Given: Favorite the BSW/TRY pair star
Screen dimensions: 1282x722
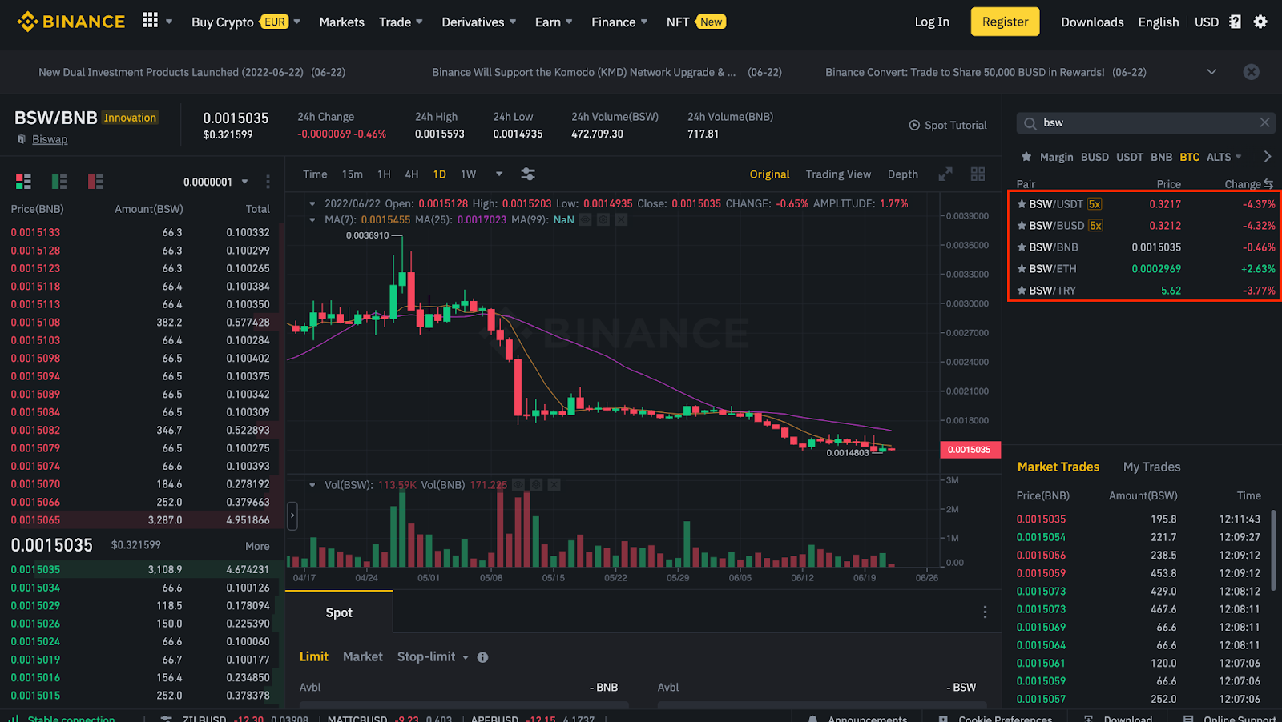Looking at the screenshot, I should (x=1022, y=291).
